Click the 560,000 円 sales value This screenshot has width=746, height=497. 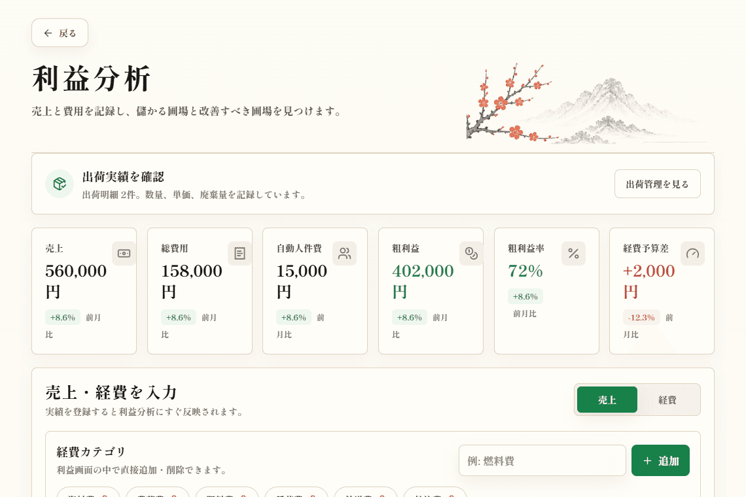76,281
